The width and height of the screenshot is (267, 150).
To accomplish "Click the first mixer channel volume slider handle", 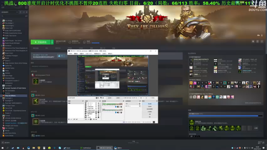I will tap(116, 107).
